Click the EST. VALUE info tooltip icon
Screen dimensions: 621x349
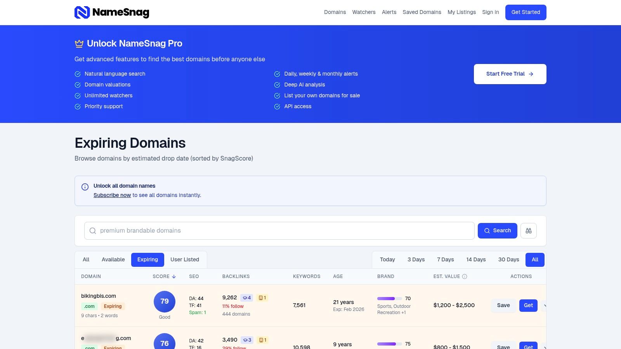coord(465,276)
